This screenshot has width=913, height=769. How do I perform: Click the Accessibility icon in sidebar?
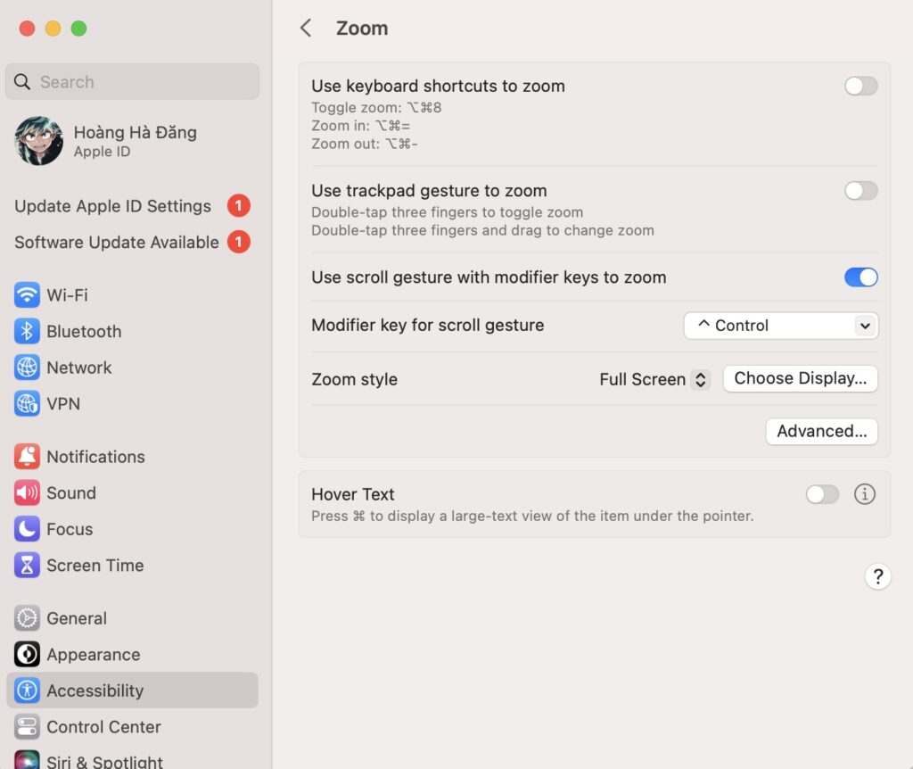tap(27, 690)
